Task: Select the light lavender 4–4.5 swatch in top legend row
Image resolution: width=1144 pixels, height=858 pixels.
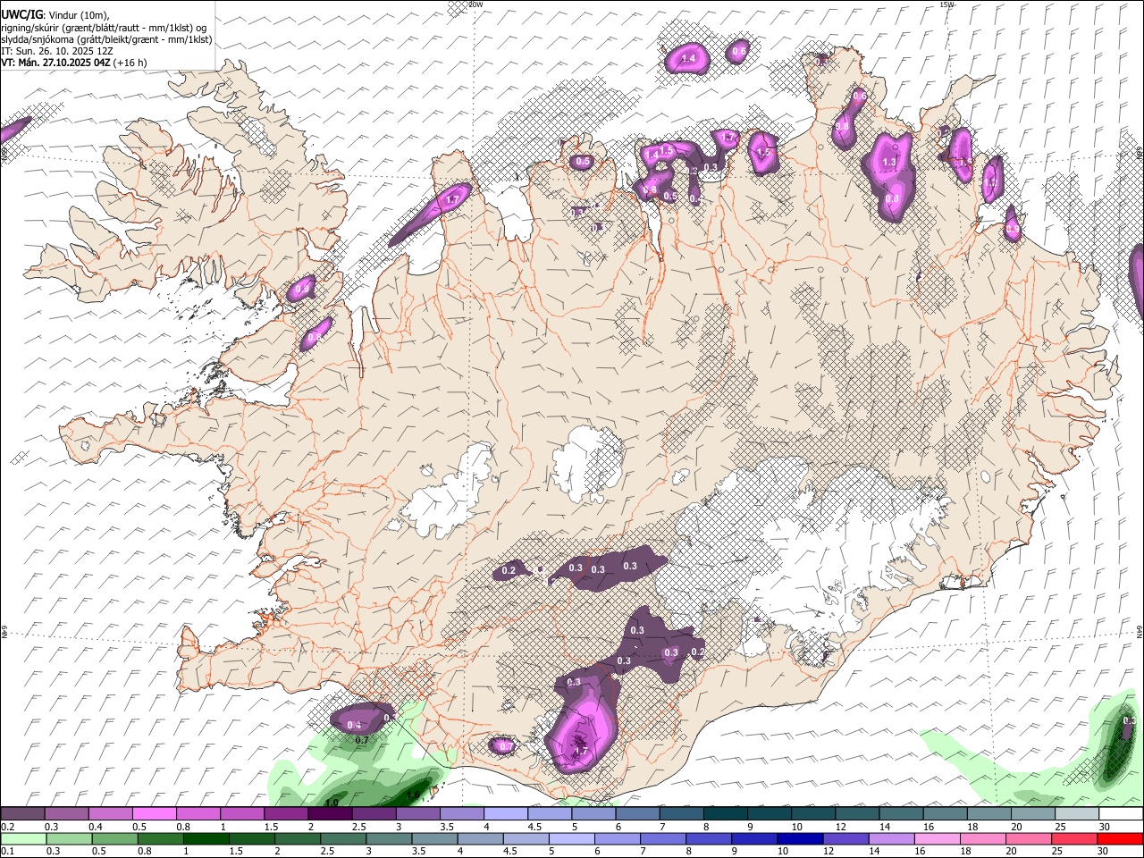Action: pyautogui.click(x=506, y=814)
